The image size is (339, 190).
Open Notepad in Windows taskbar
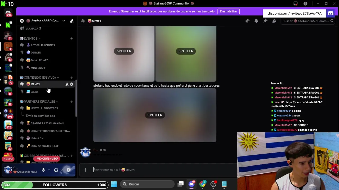coord(224,184)
